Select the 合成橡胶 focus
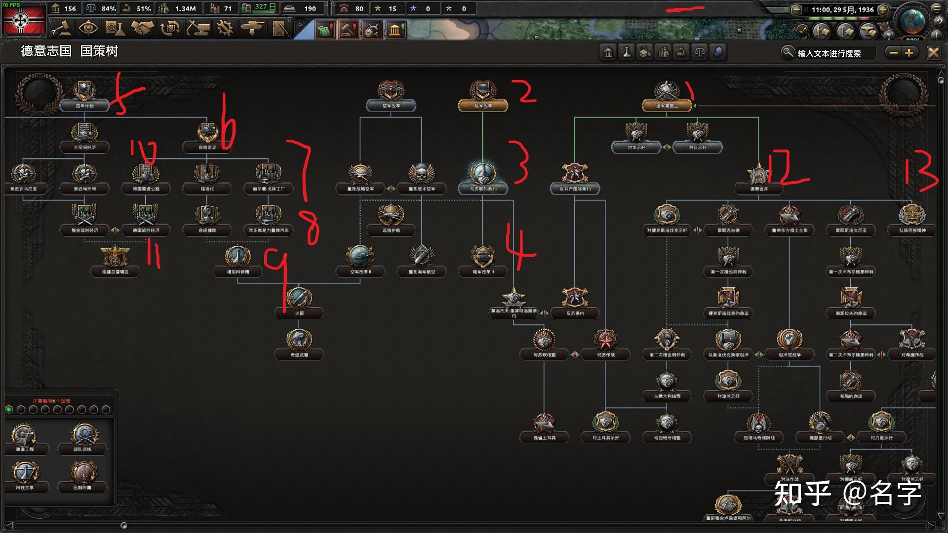Screen dimensions: 948x533 click(207, 221)
